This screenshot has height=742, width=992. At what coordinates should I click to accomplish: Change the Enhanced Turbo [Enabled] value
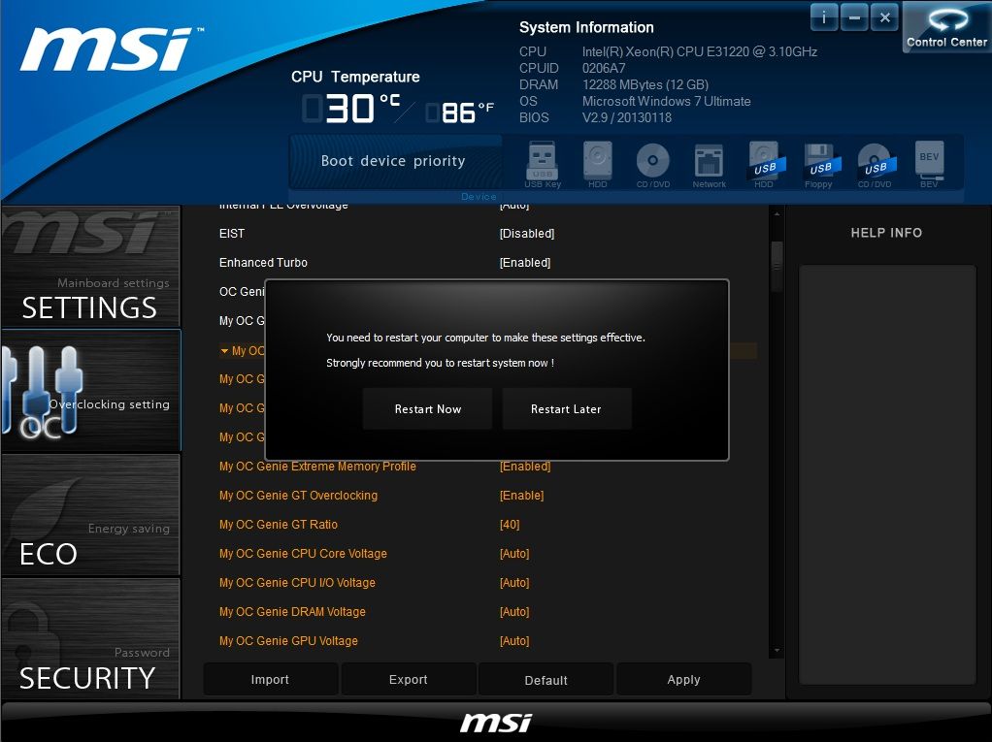point(525,262)
